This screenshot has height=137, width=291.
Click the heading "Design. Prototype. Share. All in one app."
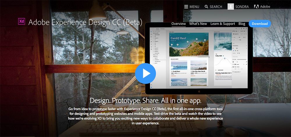(145, 101)
